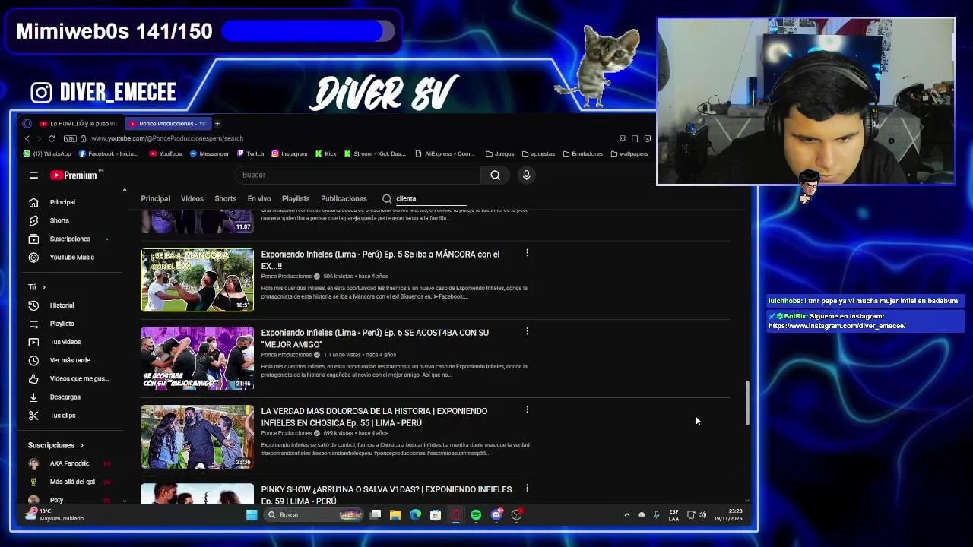The height and width of the screenshot is (547, 973).
Task: Select the Ponce Producciones browser tab
Action: (167, 123)
